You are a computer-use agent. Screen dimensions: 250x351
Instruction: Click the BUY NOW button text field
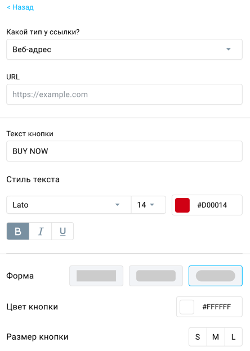(x=124, y=151)
